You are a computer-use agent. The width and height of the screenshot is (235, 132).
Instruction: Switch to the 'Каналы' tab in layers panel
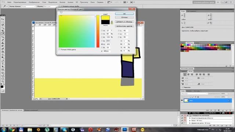click(189, 91)
